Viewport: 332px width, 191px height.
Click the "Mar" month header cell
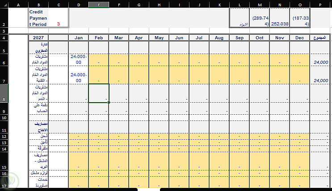(x=119, y=37)
